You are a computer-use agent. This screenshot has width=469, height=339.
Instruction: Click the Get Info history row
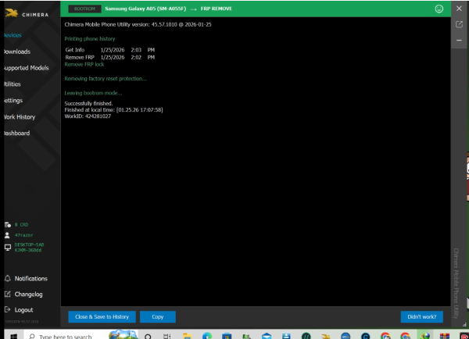click(109, 50)
